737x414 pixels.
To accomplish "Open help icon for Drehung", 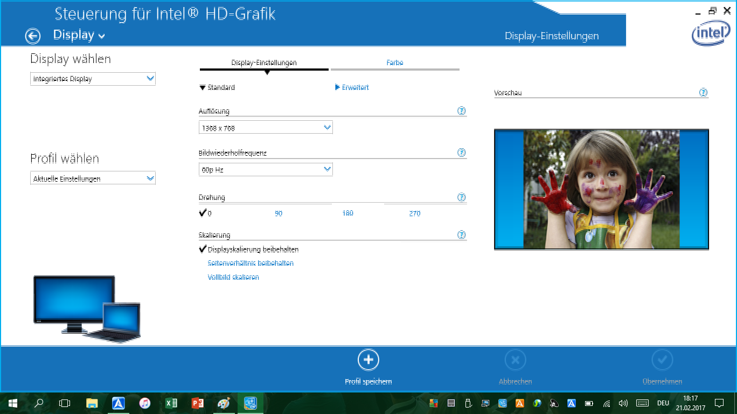I will (461, 197).
